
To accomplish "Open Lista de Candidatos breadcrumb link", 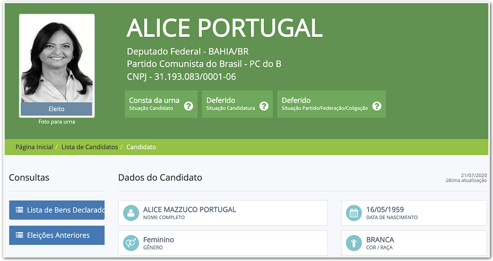I will tap(89, 147).
